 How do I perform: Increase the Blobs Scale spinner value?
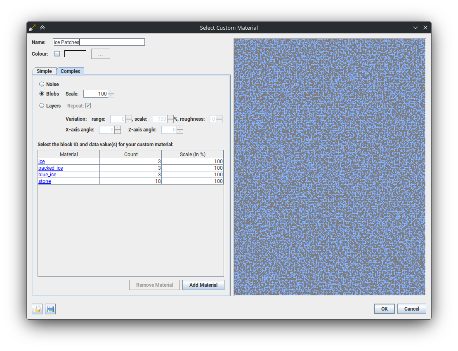tap(111, 92)
